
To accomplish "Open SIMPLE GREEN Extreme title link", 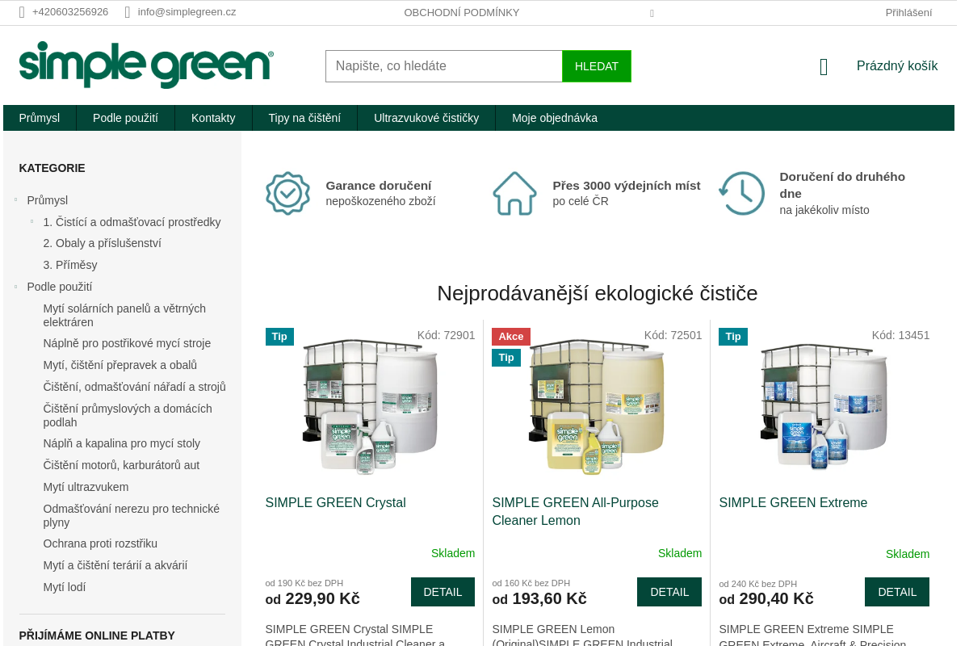I will coord(793,503).
